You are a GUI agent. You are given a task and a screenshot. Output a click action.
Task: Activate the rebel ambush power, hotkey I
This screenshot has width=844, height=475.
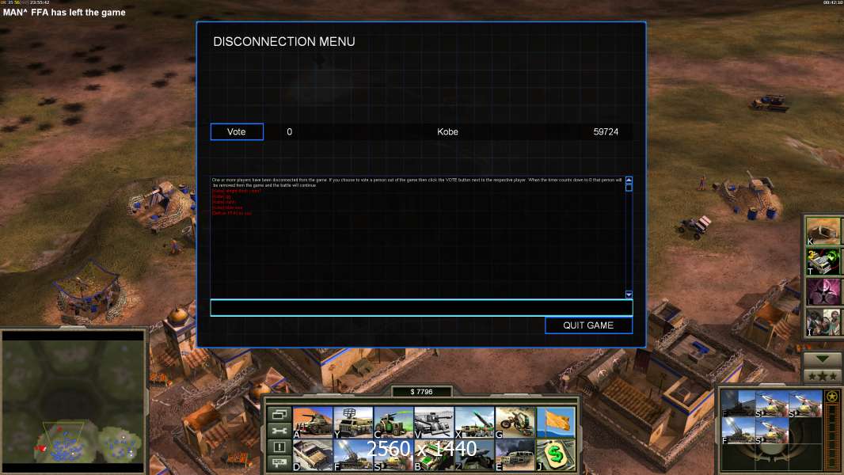823,321
